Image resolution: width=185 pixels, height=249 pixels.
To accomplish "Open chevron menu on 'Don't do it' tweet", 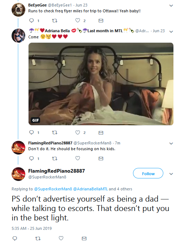I will 171,144.
